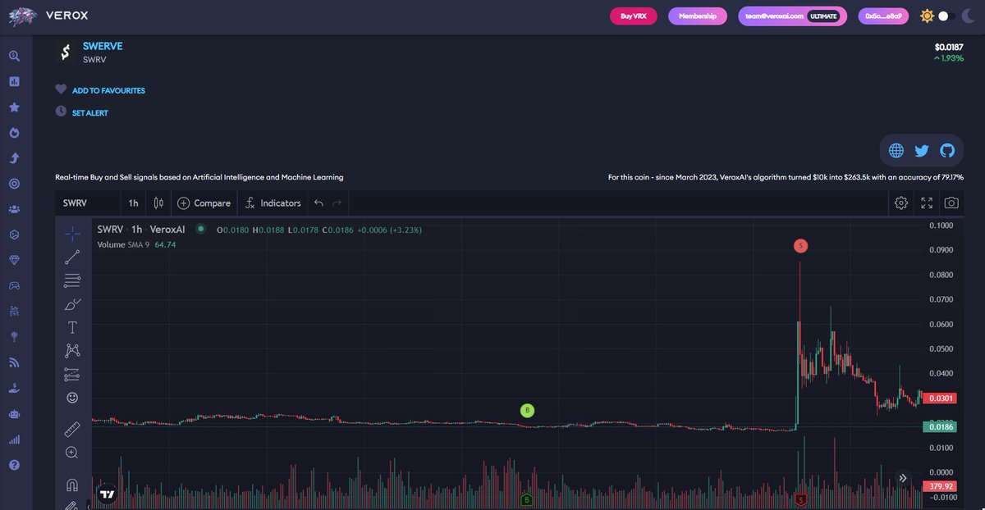Open the Twitter link icon

click(922, 151)
